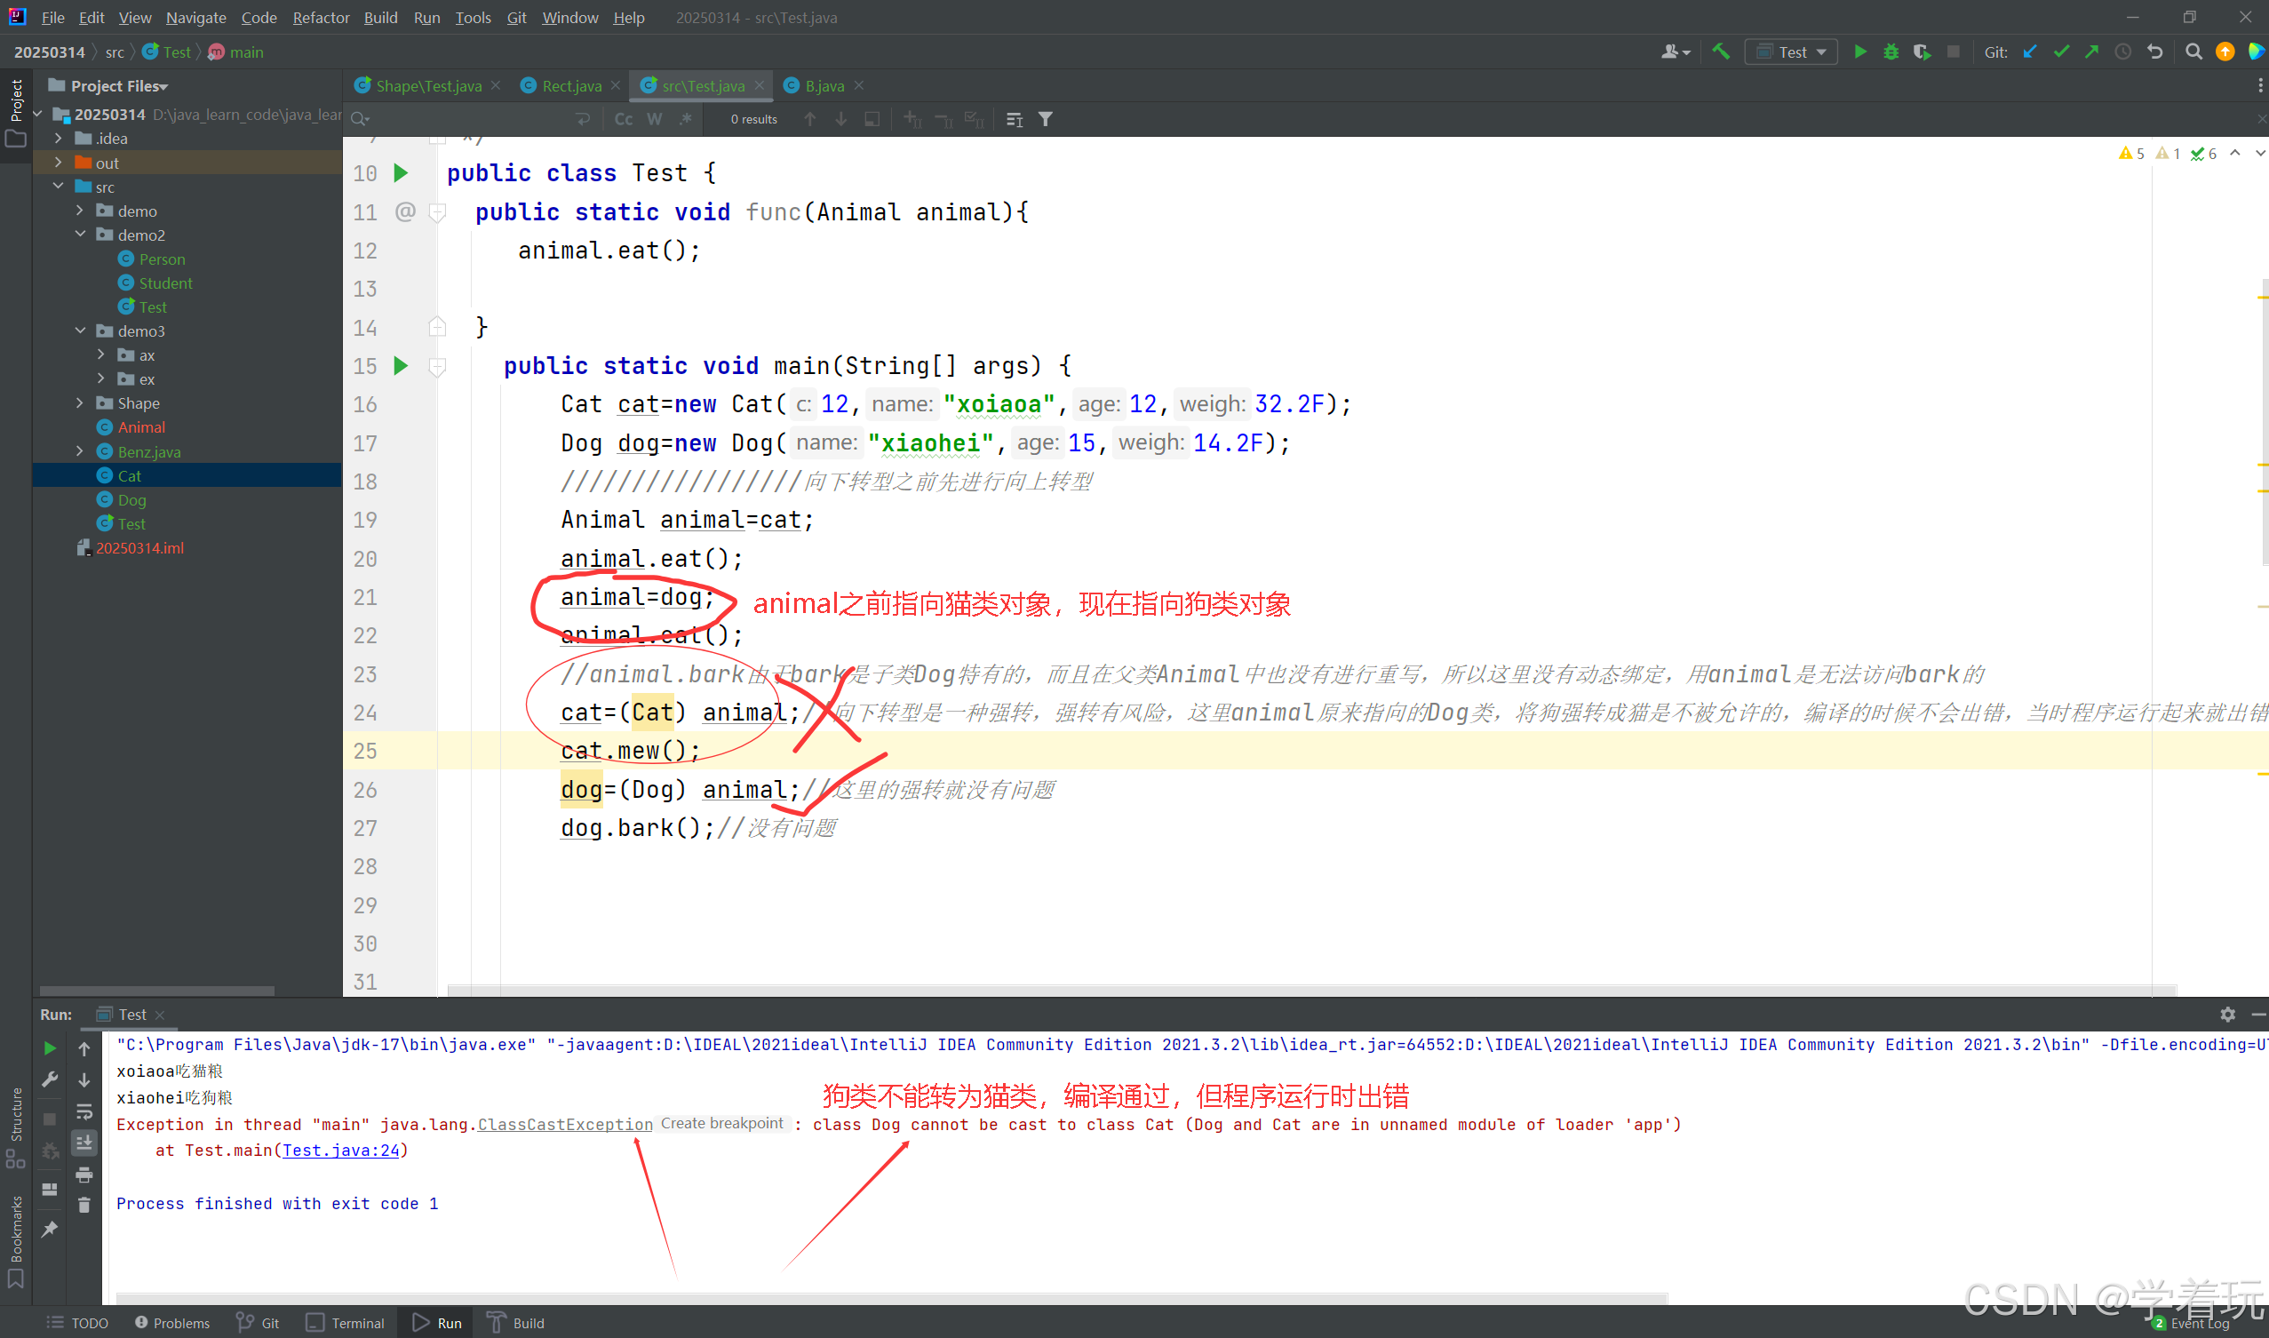Click the trash icon to clear console output

coord(84,1206)
